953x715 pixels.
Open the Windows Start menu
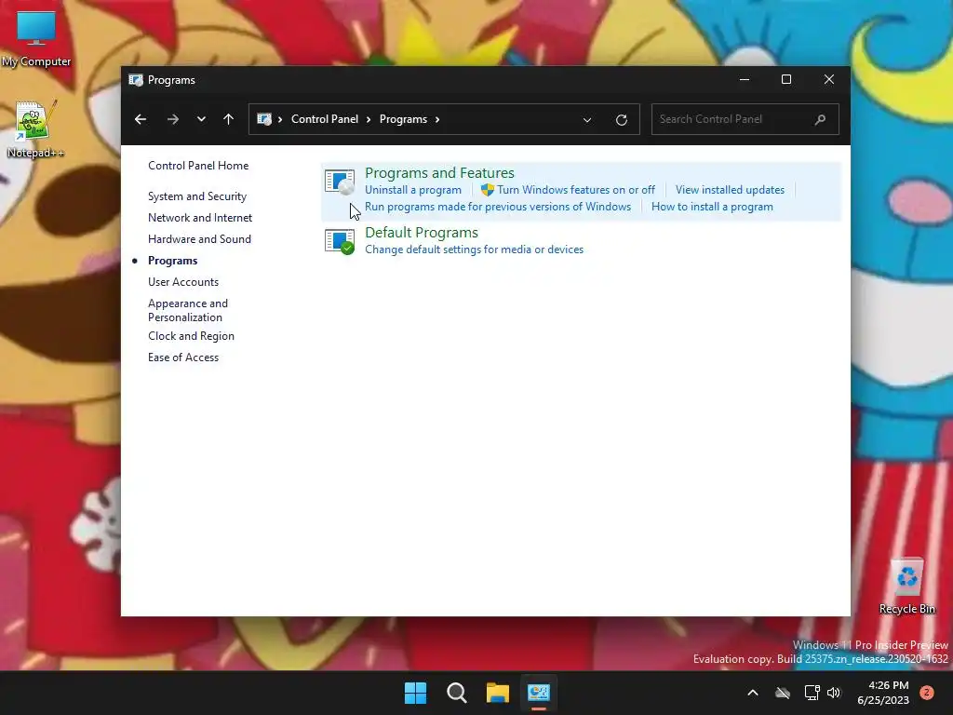tap(416, 693)
